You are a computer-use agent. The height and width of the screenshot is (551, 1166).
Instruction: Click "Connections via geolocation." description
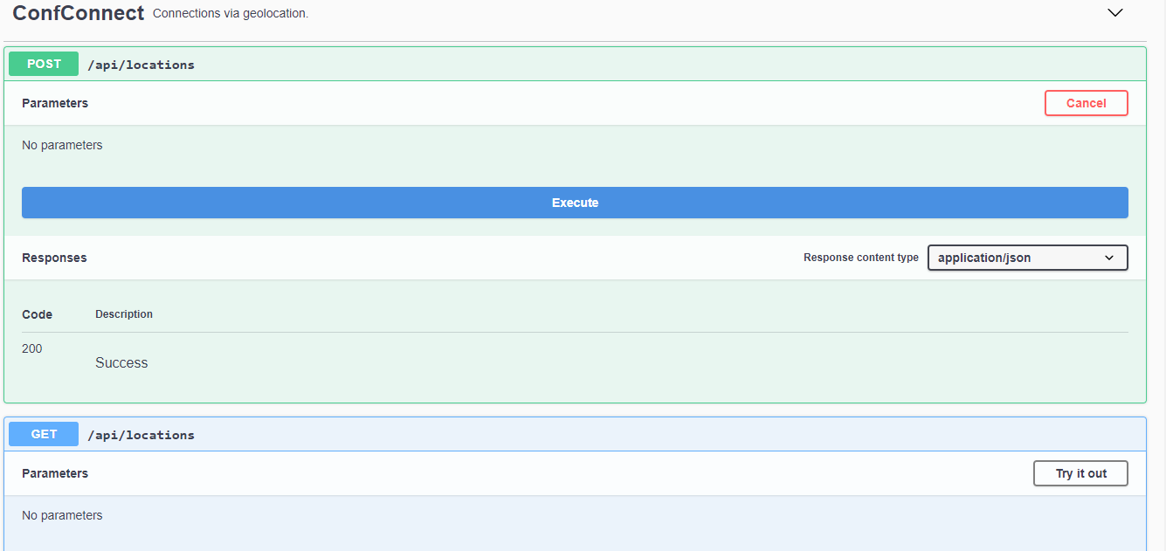coord(231,14)
